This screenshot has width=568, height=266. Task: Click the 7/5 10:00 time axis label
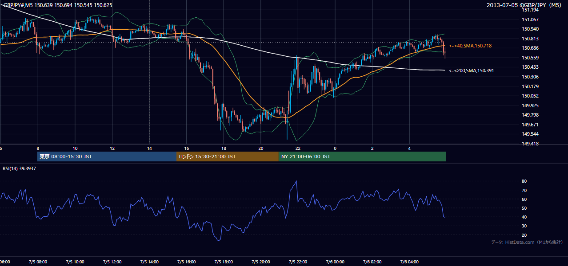(x=75, y=262)
